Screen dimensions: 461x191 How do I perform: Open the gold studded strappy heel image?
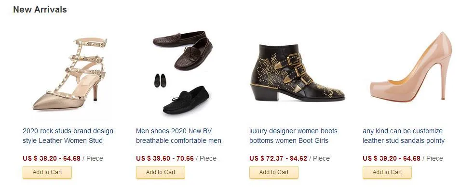tap(69, 73)
